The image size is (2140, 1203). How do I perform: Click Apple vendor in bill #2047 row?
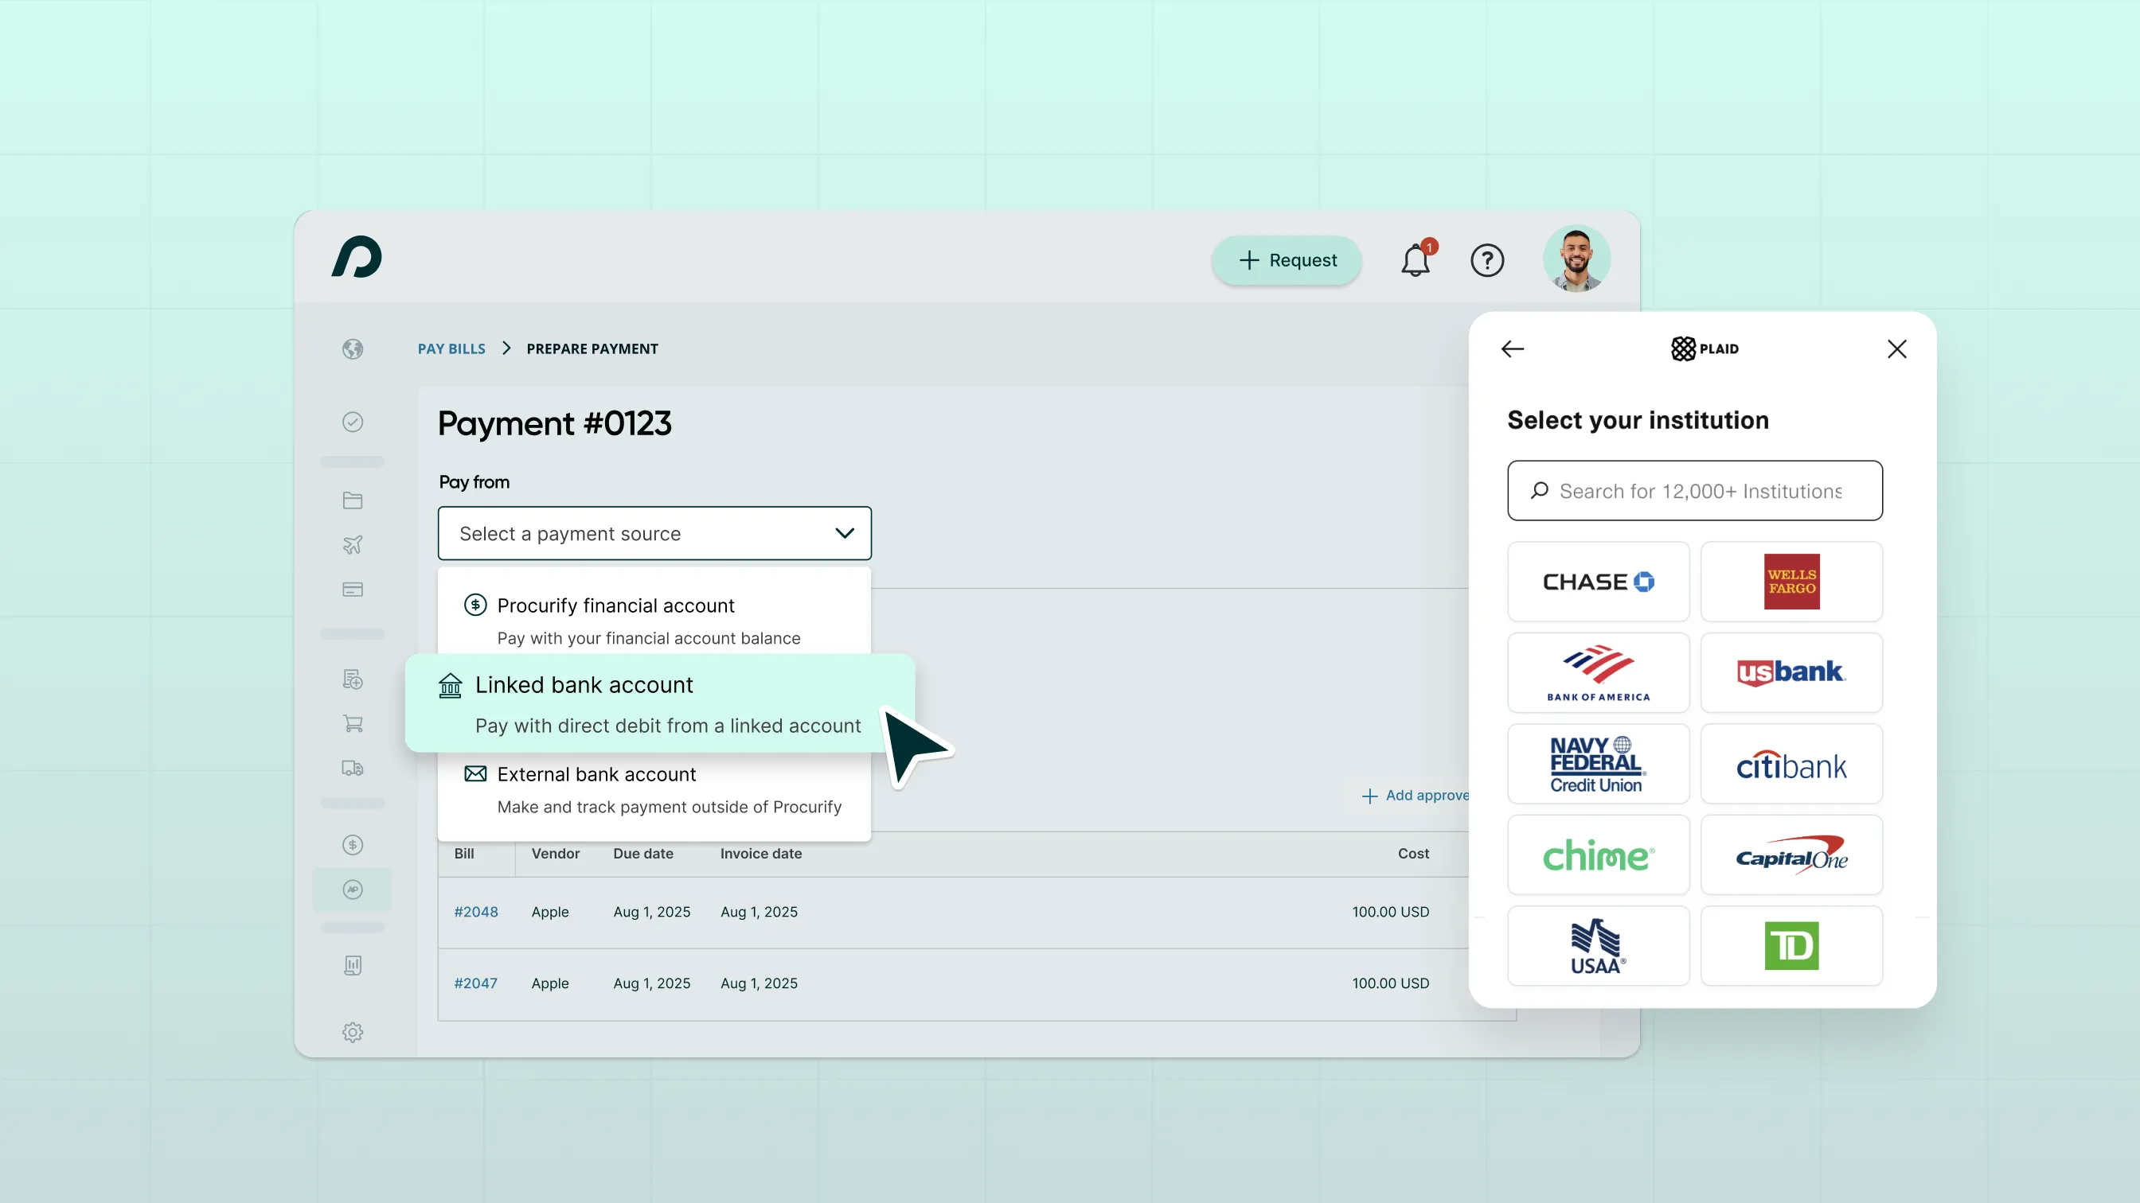tap(550, 983)
